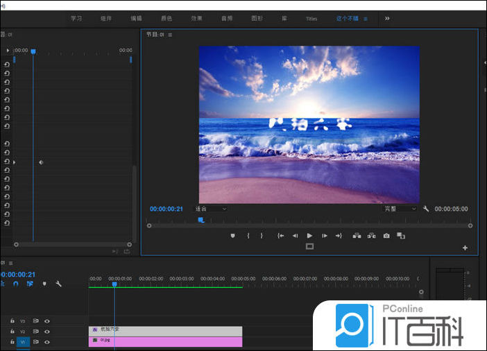This screenshot has width=487, height=351.
Task: Toggle V3 track lock
Action: [12, 320]
